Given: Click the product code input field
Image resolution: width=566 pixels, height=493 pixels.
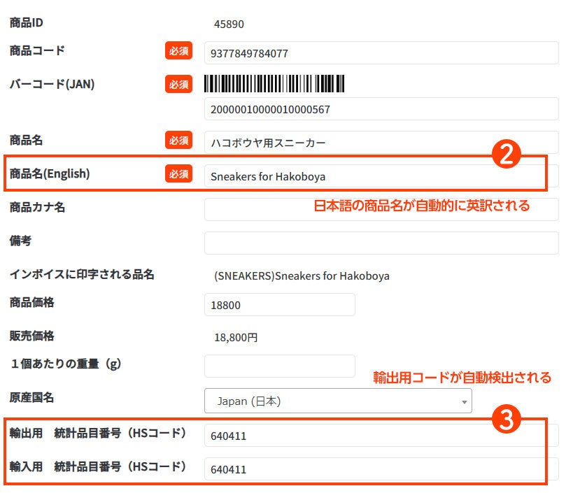Looking at the screenshot, I should coord(381,53).
